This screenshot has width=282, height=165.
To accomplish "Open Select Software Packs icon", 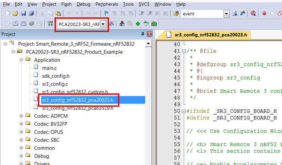I will click(x=146, y=24).
